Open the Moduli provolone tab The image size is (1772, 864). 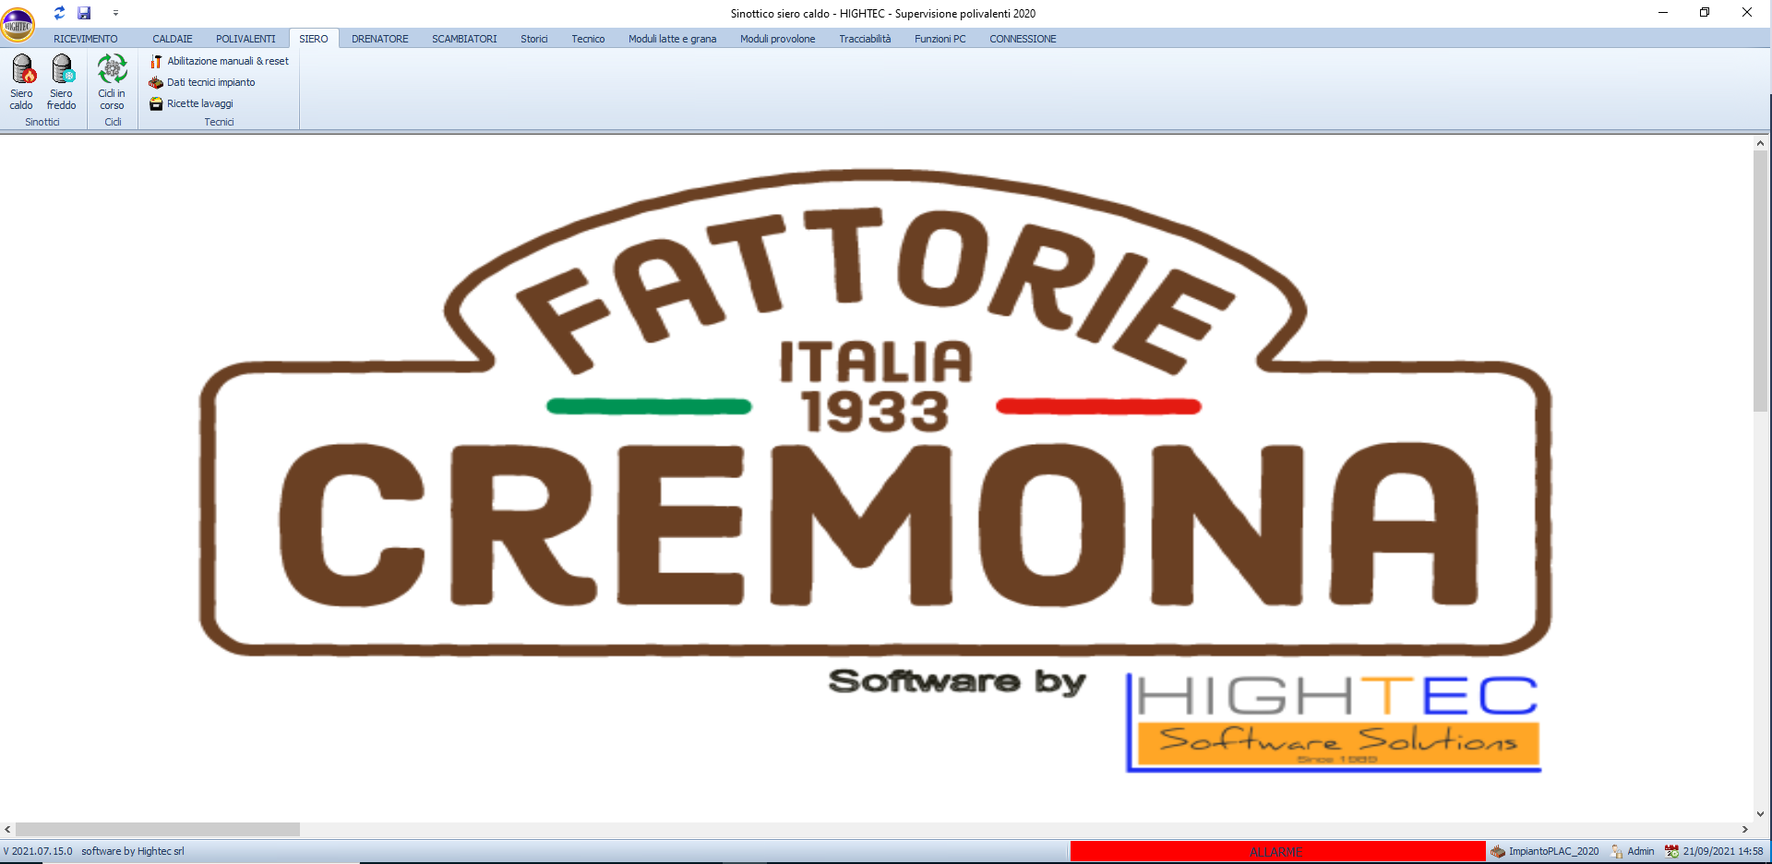(x=778, y=39)
